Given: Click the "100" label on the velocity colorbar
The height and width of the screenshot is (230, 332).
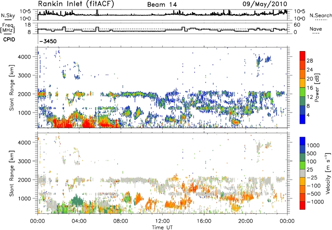Looking at the screenshot, I should tap(312, 161).
